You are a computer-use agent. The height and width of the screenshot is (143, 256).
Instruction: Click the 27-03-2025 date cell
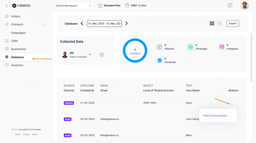(x=87, y=103)
